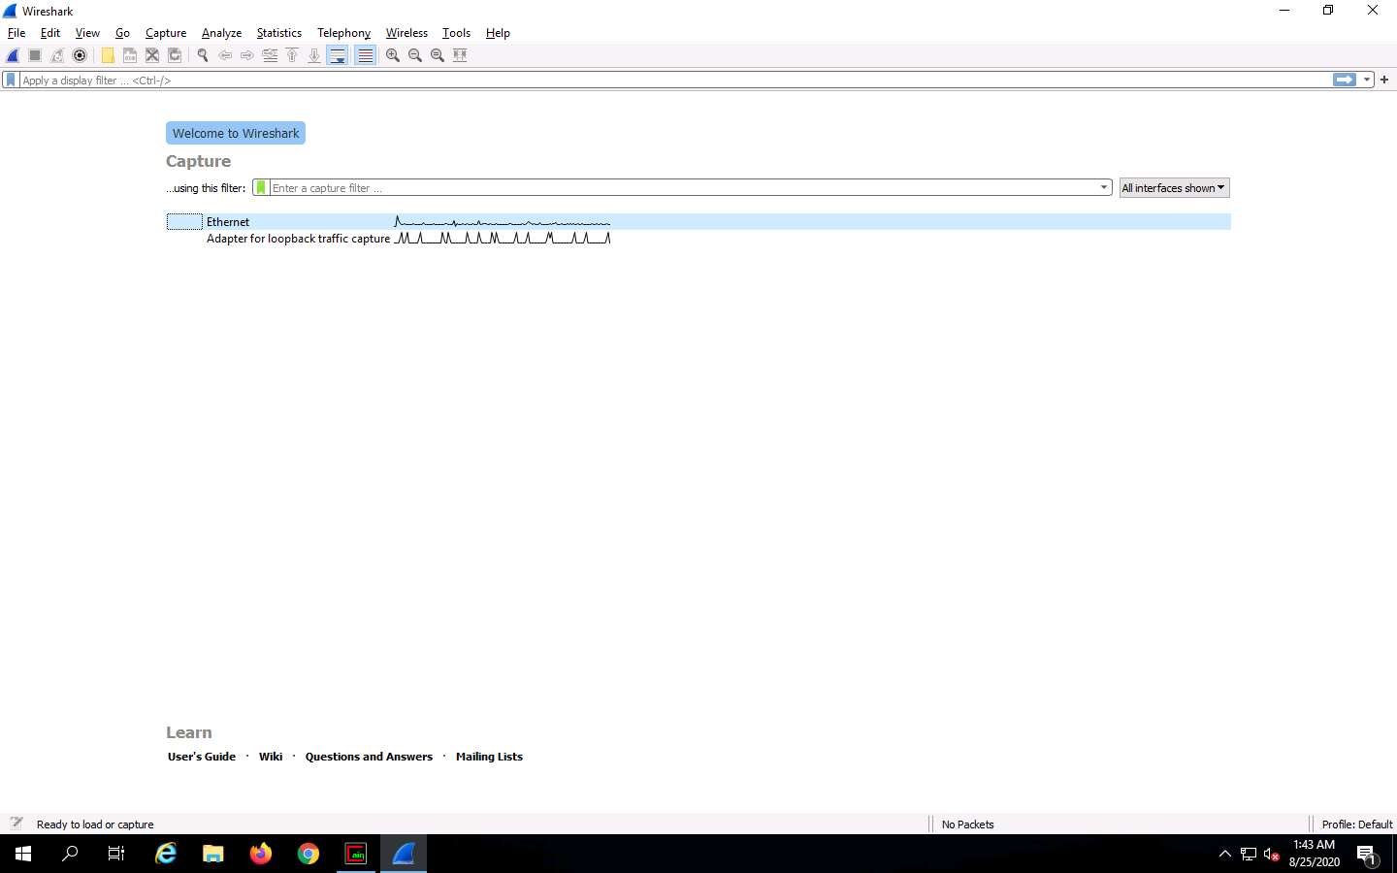Launch Chrome from the taskbar
Viewport: 1397px width, 873px height.
[309, 854]
